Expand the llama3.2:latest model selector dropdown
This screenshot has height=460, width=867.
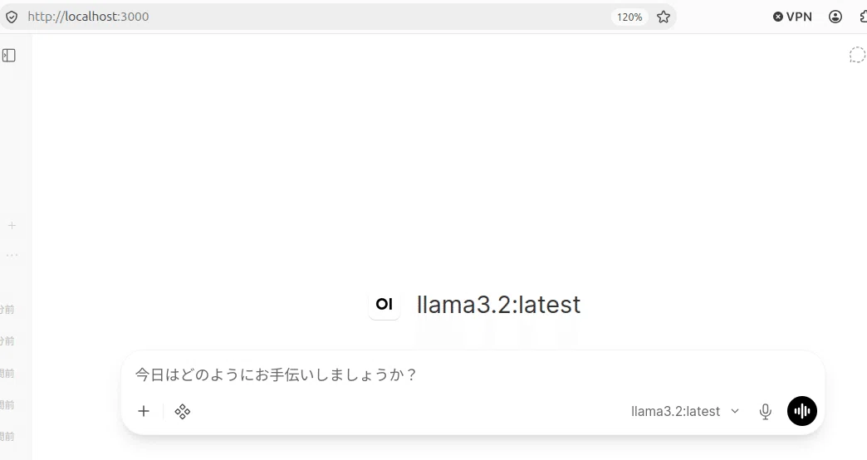pyautogui.click(x=684, y=411)
